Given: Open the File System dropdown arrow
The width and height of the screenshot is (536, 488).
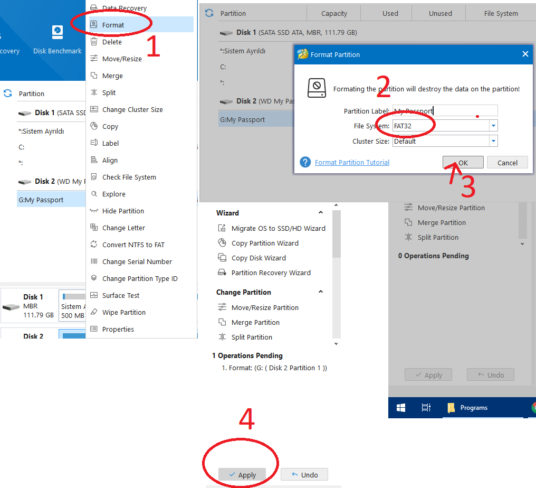Looking at the screenshot, I should coord(493,126).
